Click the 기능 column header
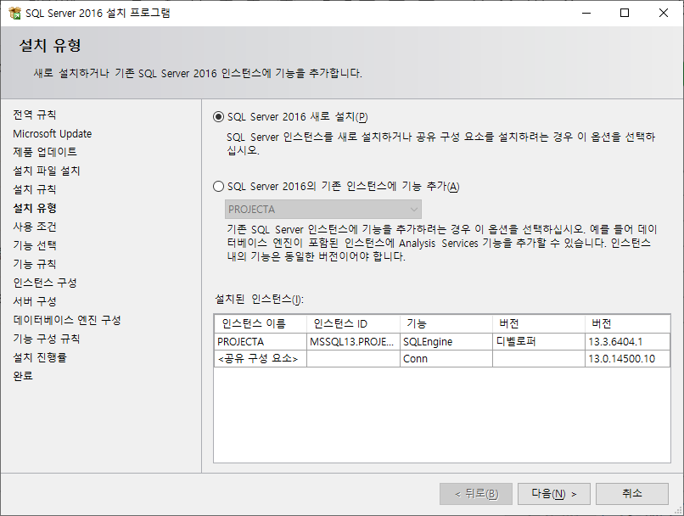 tap(446, 323)
